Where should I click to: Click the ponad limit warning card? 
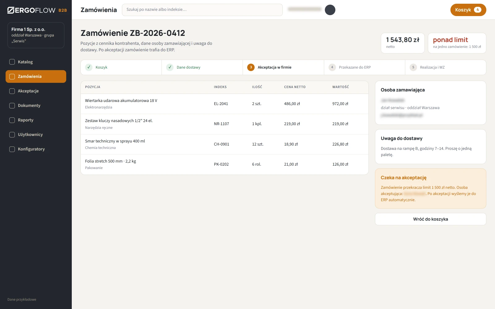457,43
